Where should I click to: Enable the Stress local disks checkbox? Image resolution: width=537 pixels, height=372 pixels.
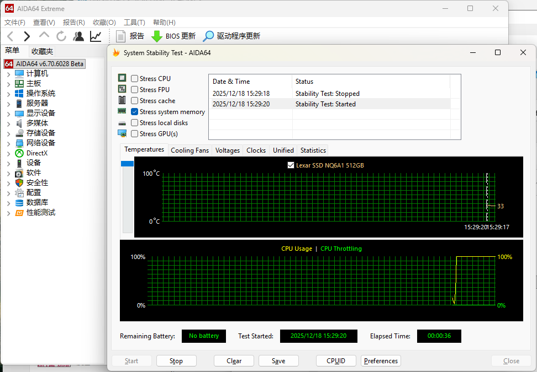[x=135, y=123]
